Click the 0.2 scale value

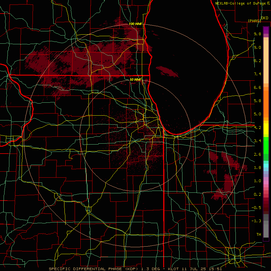pos(257,195)
